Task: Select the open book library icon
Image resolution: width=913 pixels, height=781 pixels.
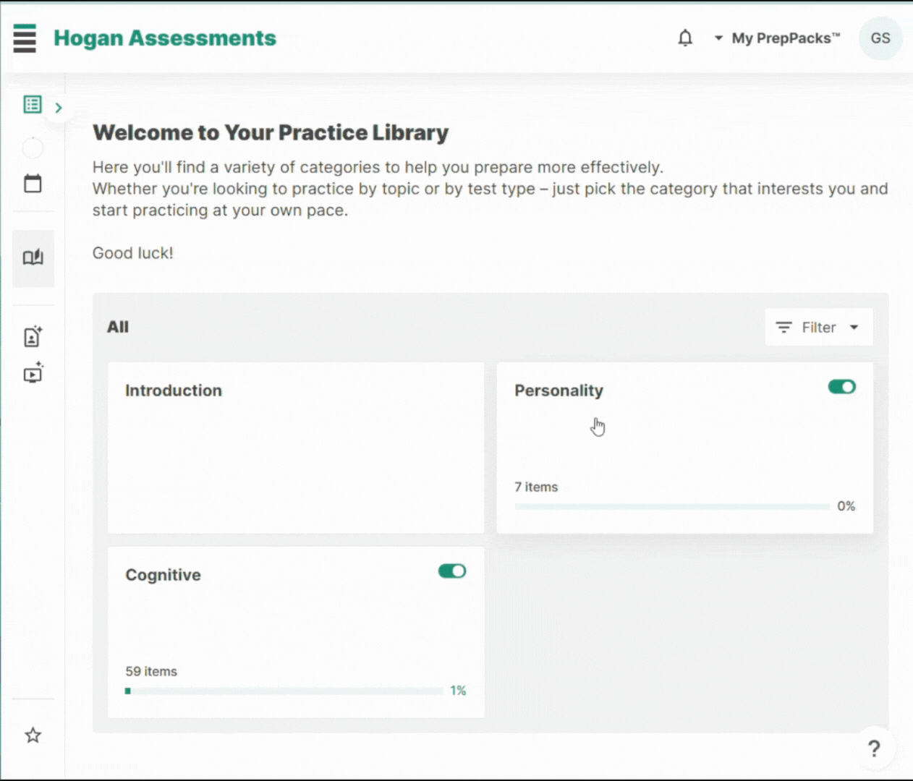Action: [33, 258]
